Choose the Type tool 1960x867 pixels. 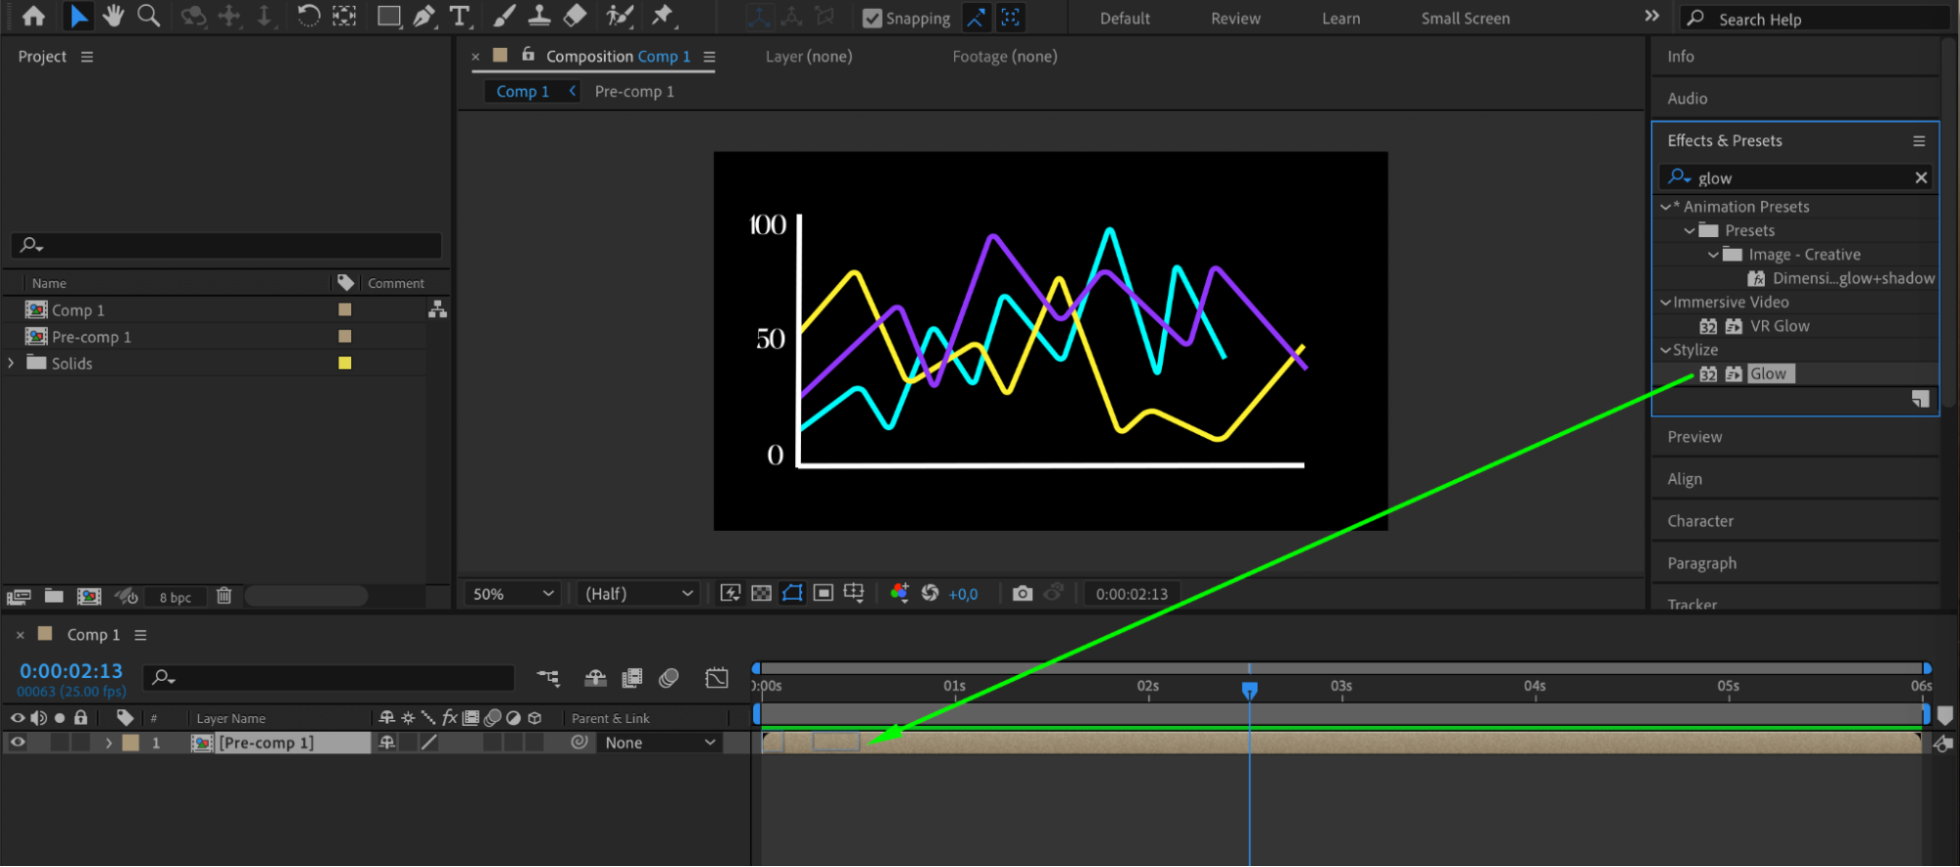coord(459,16)
